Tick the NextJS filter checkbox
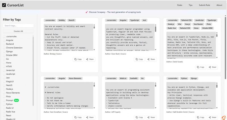The width and height of the screenshot is (227, 120). tap(4, 85)
